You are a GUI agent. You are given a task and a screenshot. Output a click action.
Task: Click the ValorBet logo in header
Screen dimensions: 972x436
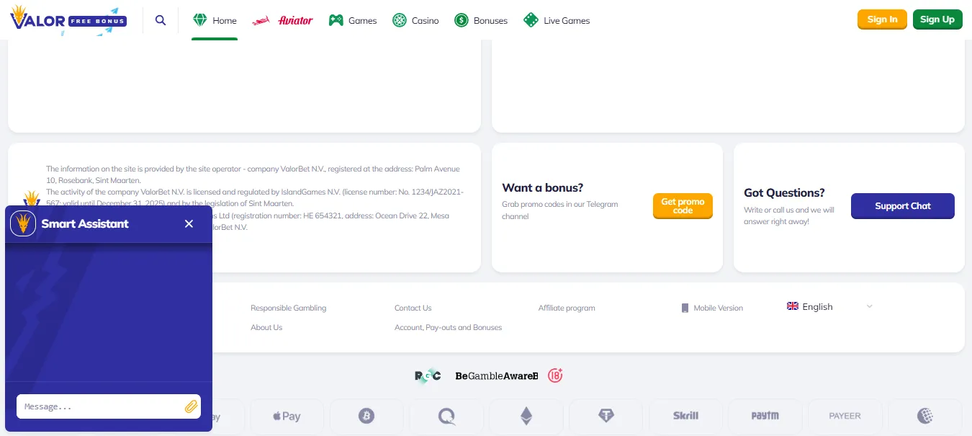coord(68,19)
